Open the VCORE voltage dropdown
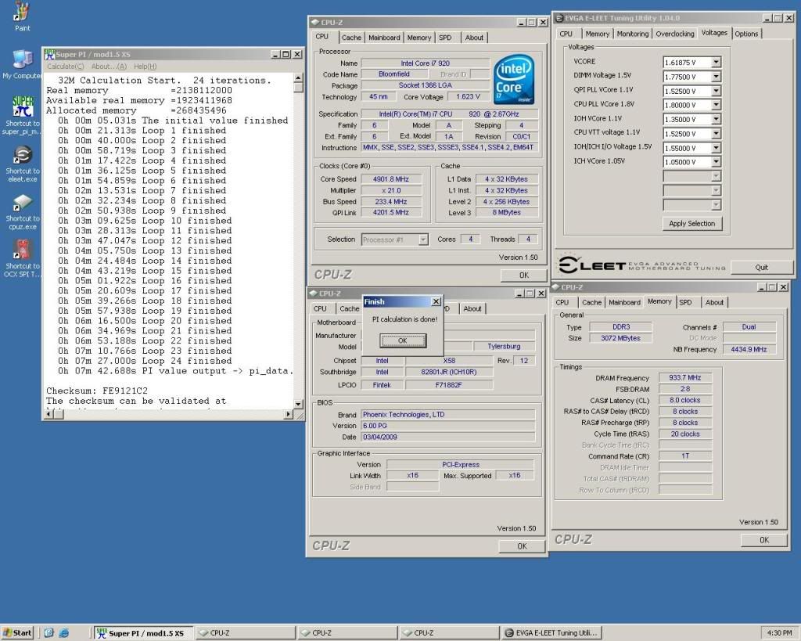The width and height of the screenshot is (801, 641). (x=716, y=63)
